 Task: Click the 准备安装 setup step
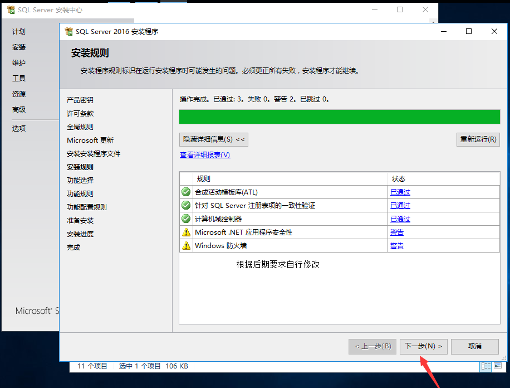tap(80, 221)
